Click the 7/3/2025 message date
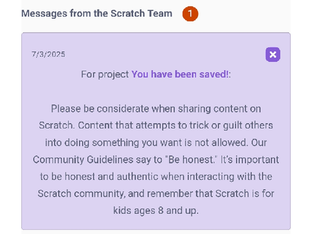312x234 pixels. click(x=48, y=54)
